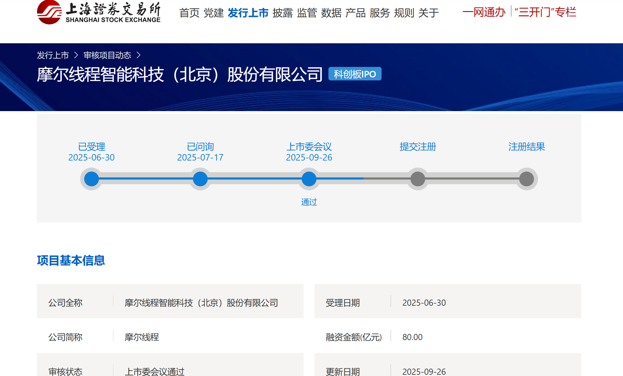Open the 产品 navigation item
Viewport: 623px width, 376px height.
click(x=355, y=13)
